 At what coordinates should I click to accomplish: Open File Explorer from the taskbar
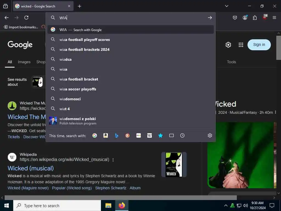coord(108,206)
